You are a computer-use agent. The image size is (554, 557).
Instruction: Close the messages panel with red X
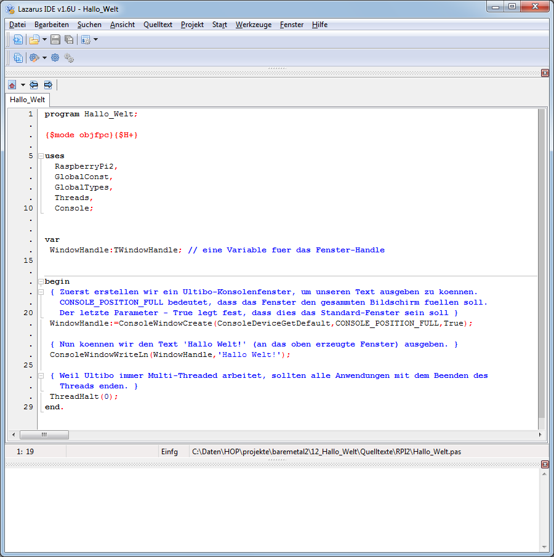pos(545,464)
